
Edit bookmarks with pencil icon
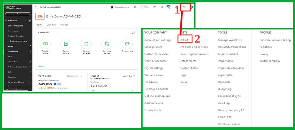[30, 21]
